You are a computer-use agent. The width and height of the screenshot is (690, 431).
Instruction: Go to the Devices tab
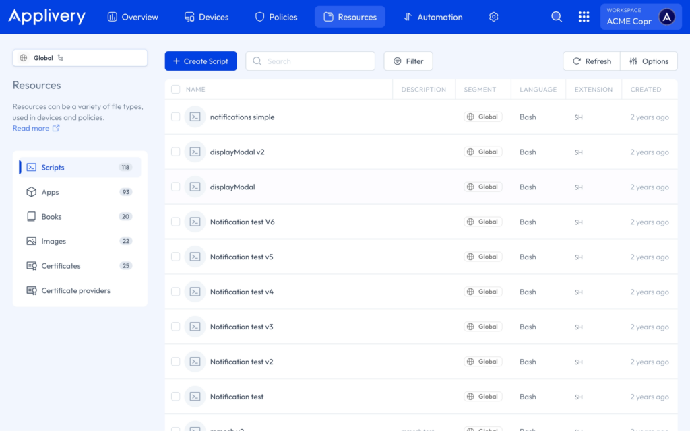(206, 17)
